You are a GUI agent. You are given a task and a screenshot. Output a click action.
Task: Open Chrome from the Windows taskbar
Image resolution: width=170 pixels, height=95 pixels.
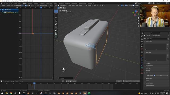(11, 93)
